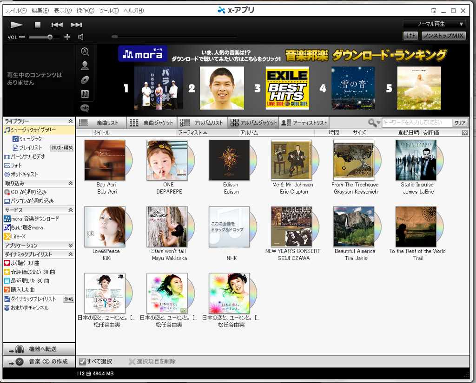Screen dimensions: 476x383
Task: Click the playback seek bar
Action: (x=174, y=37)
